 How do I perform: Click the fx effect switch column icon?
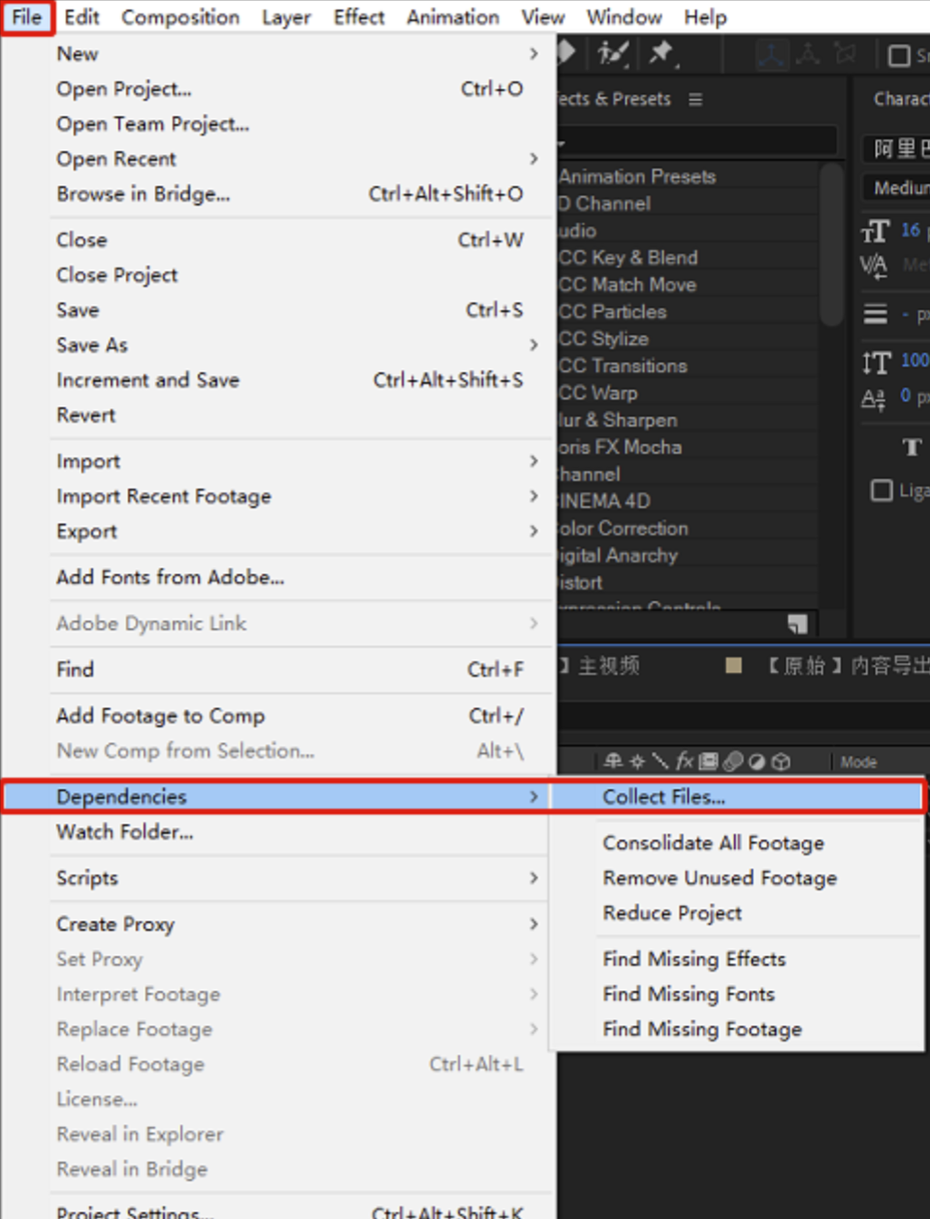(x=685, y=761)
